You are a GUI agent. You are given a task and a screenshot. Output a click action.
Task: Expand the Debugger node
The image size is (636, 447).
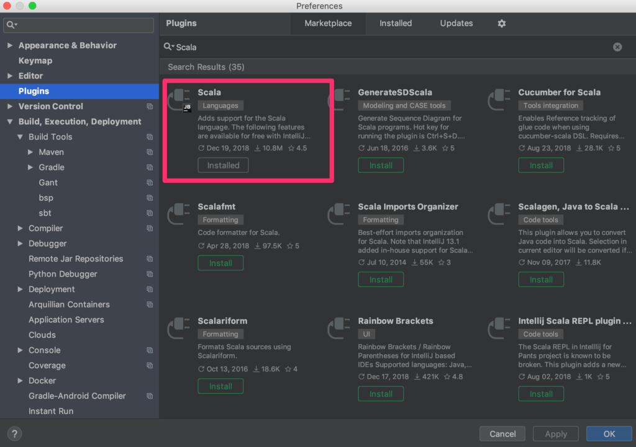pyautogui.click(x=20, y=244)
